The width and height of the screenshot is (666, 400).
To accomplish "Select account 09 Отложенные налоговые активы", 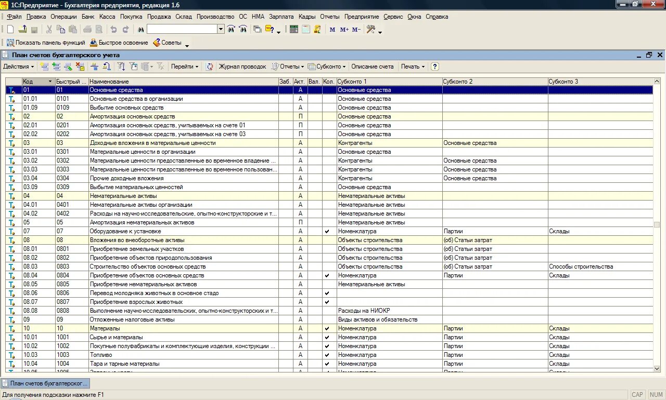I will [x=329, y=319].
